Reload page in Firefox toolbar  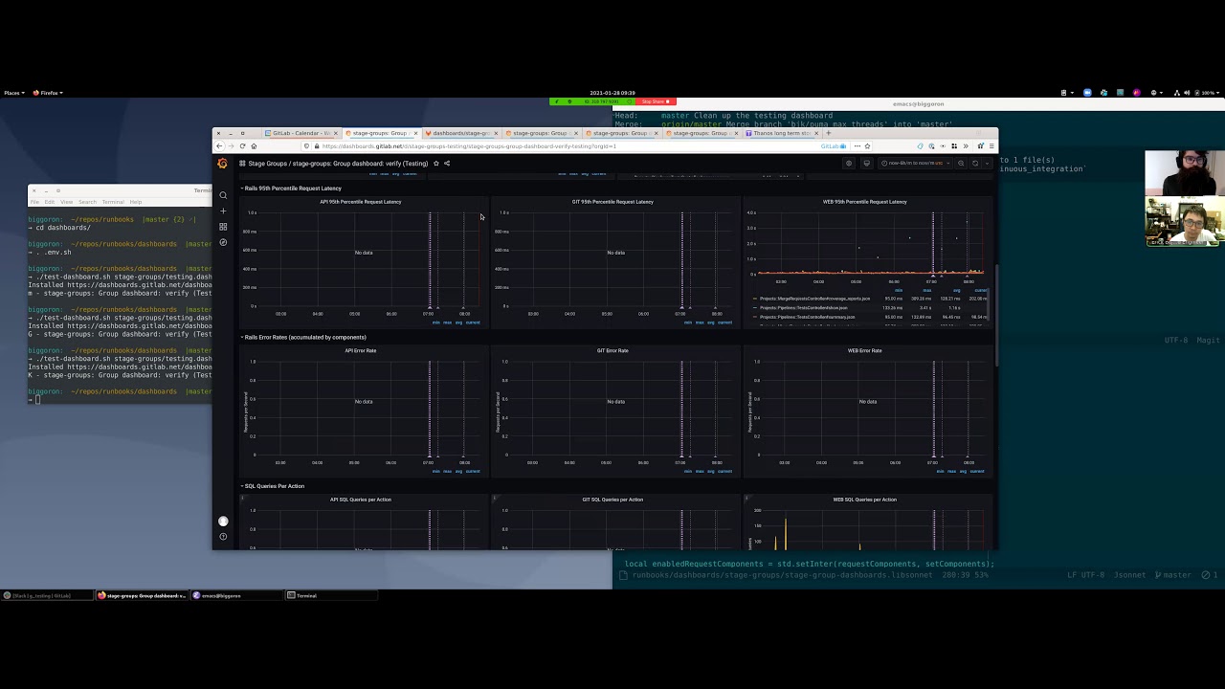[242, 146]
